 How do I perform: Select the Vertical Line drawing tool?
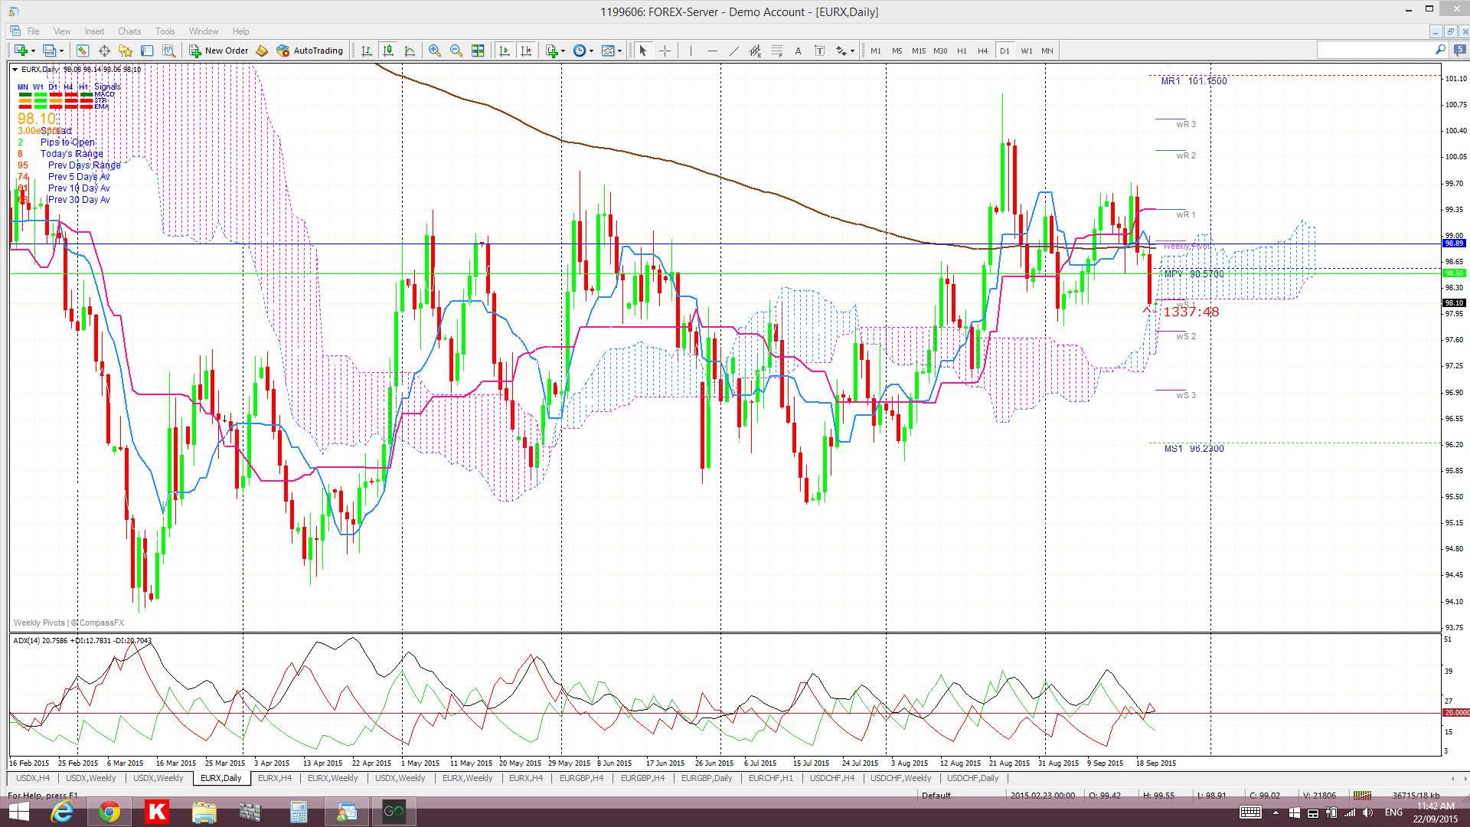tap(691, 51)
